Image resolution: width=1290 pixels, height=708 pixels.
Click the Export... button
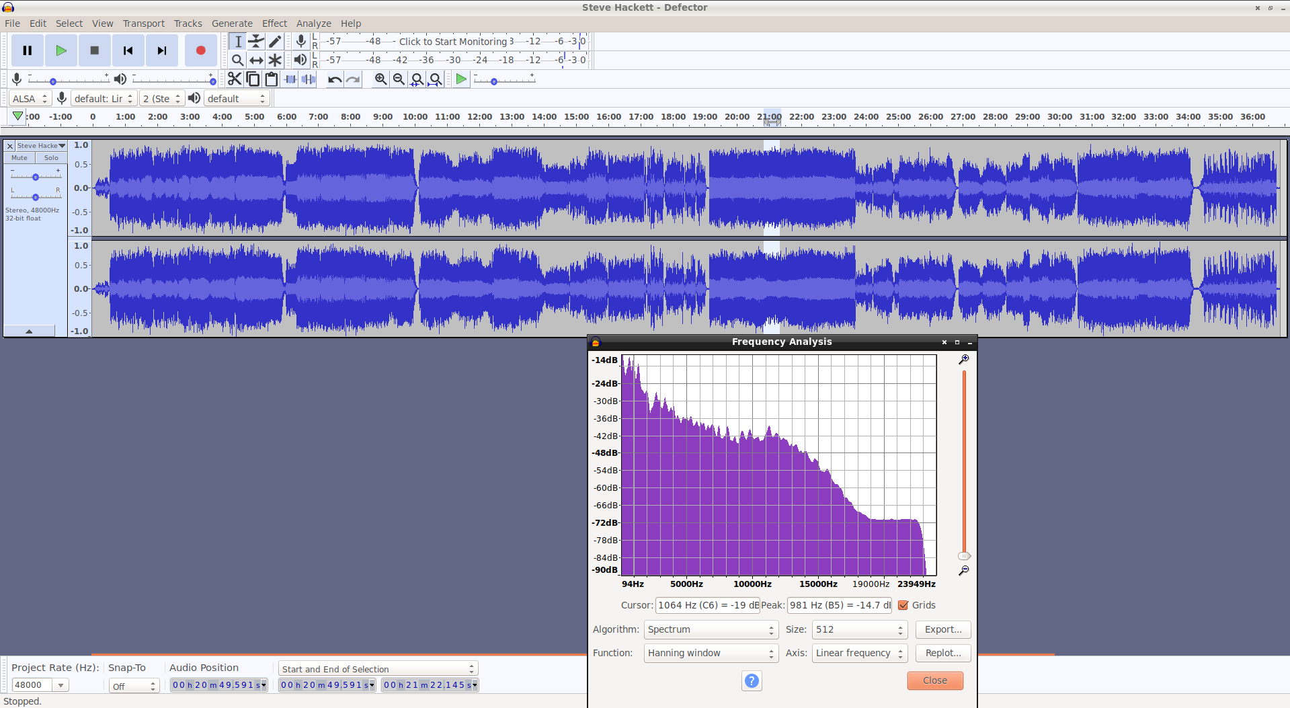pos(943,629)
